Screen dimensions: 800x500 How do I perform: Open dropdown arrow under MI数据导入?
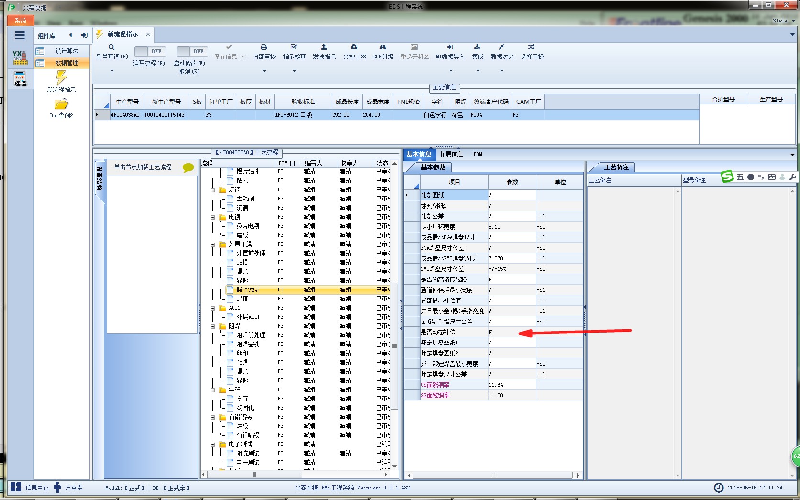pos(451,71)
